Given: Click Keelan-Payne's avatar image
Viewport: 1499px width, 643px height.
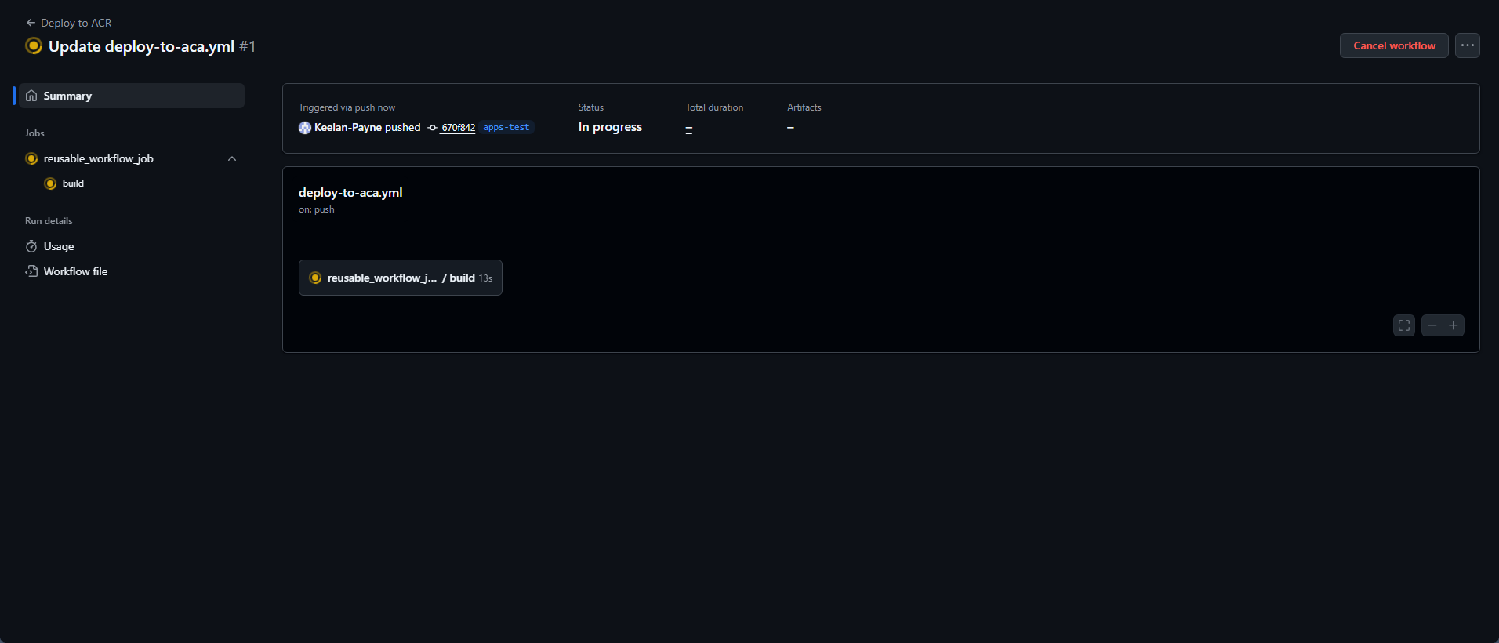Looking at the screenshot, I should (x=305, y=128).
